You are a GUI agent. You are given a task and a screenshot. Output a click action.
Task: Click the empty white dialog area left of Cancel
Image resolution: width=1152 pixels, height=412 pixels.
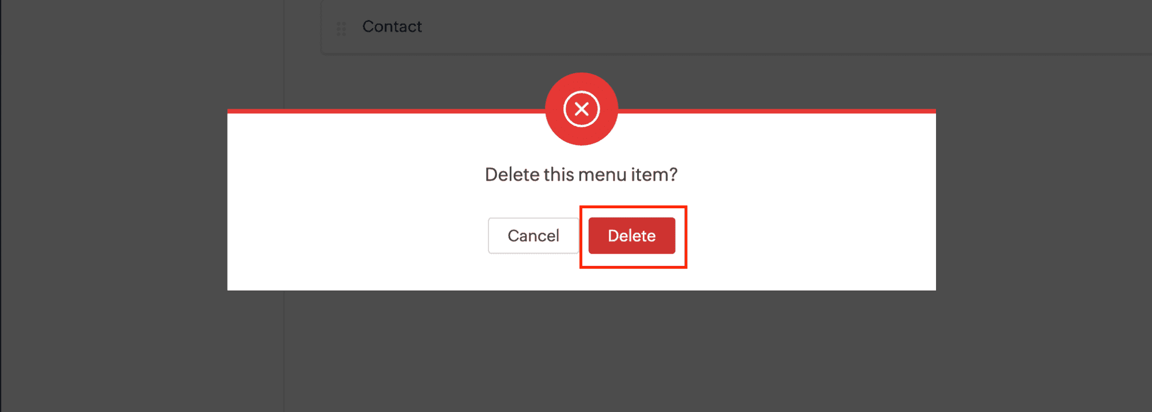357,236
